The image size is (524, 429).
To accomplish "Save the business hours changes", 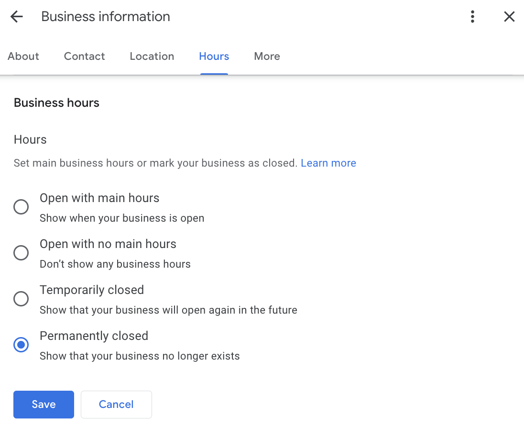I will click(44, 405).
